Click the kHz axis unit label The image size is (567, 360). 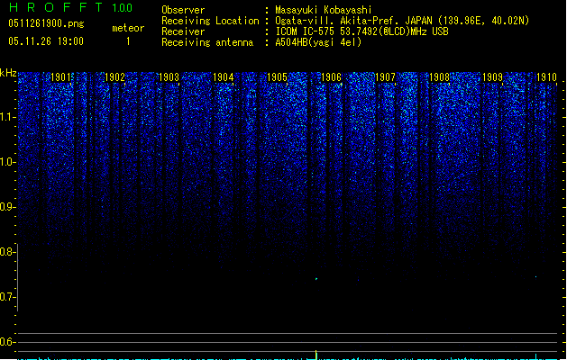click(x=8, y=73)
